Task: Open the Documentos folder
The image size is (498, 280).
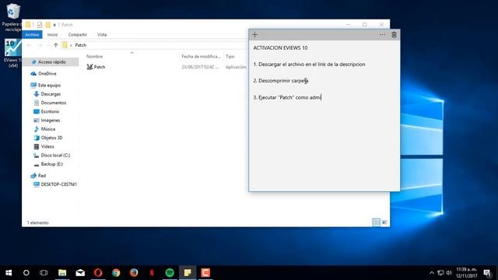Action: tap(54, 103)
